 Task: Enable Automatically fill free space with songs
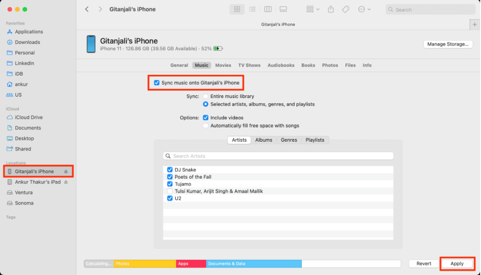pyautogui.click(x=206, y=125)
